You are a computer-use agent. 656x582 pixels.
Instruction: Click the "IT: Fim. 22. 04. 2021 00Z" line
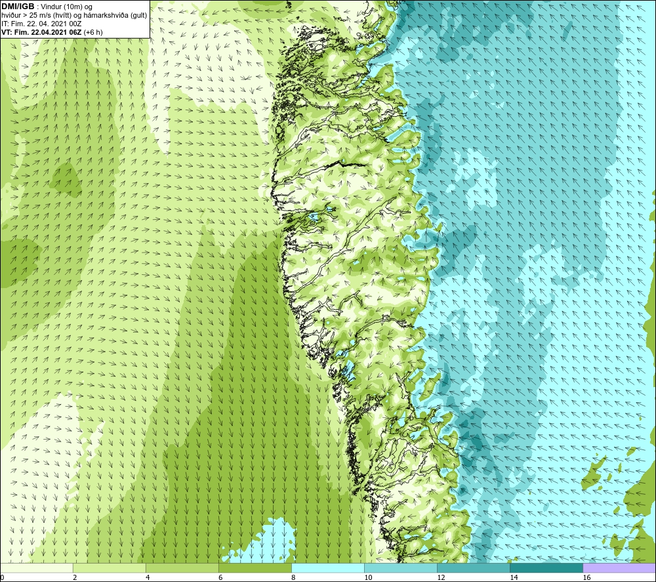coord(41,24)
